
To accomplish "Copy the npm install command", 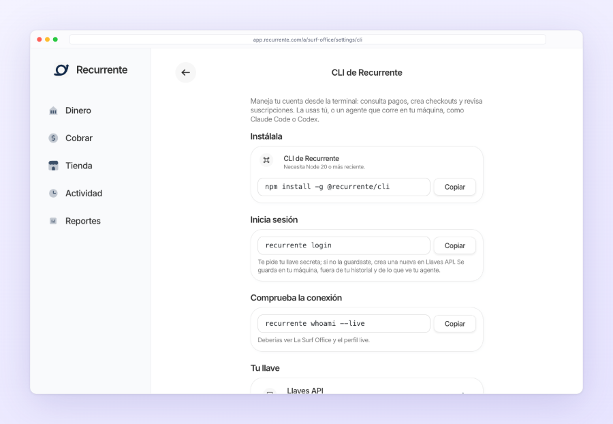I will pos(455,187).
